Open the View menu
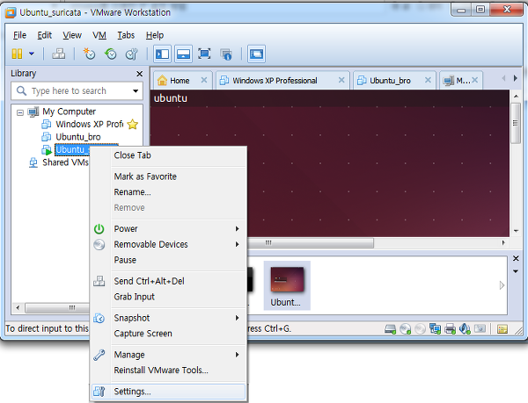 click(x=72, y=35)
